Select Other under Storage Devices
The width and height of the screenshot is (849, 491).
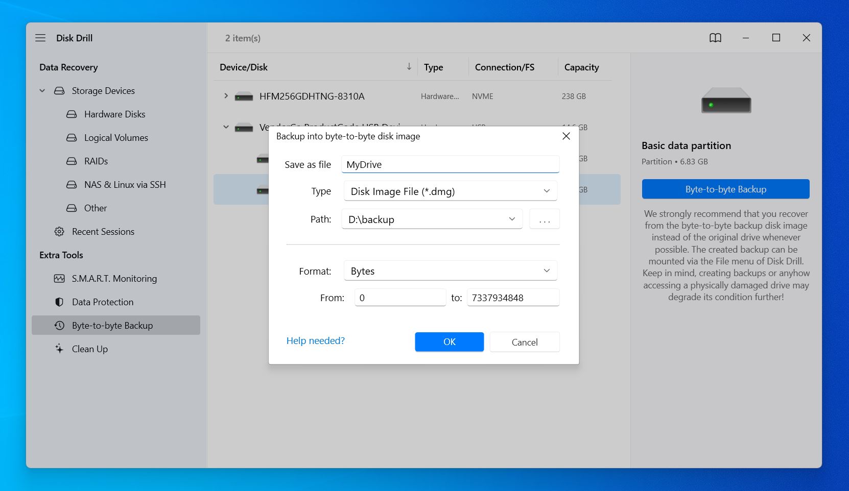(x=96, y=208)
